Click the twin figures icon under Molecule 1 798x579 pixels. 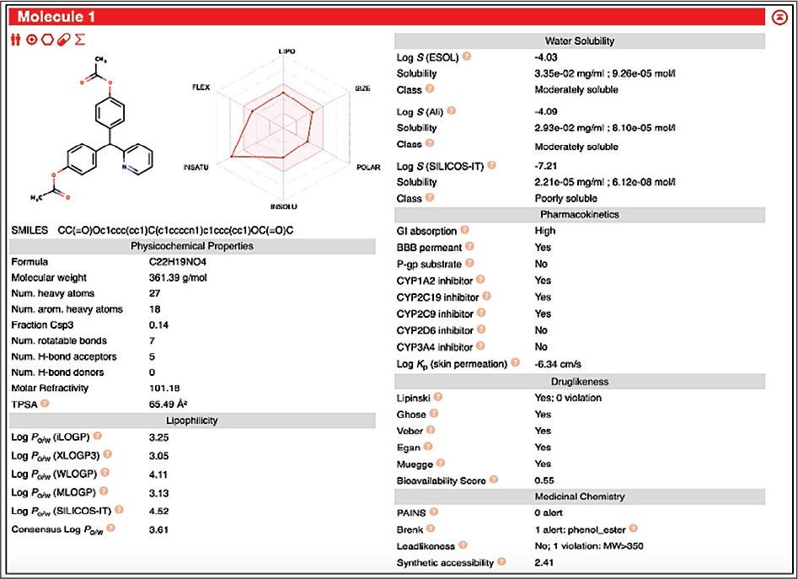click(16, 40)
